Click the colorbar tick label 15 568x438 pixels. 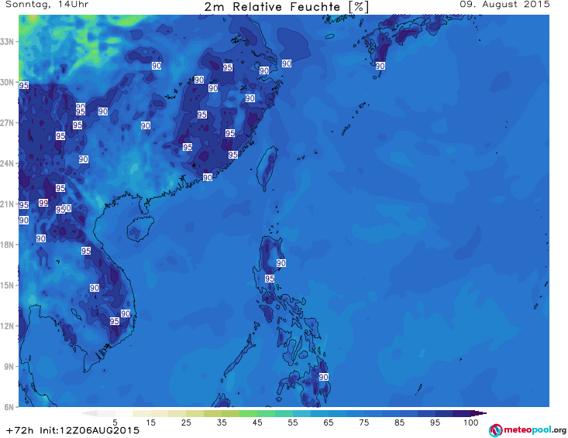[x=150, y=423]
